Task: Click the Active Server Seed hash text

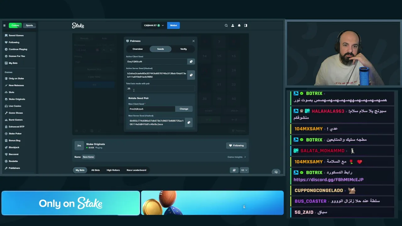Action: coord(157,75)
